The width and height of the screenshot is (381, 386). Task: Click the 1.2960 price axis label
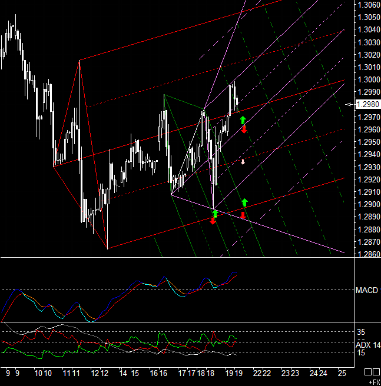(369, 129)
